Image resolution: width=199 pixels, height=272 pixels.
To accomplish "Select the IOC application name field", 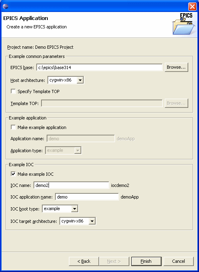I will pyautogui.click(x=87, y=197).
